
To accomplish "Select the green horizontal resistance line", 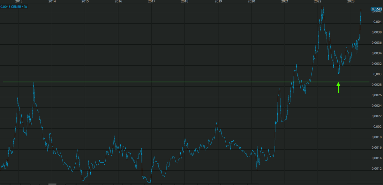I will pos(186,82).
